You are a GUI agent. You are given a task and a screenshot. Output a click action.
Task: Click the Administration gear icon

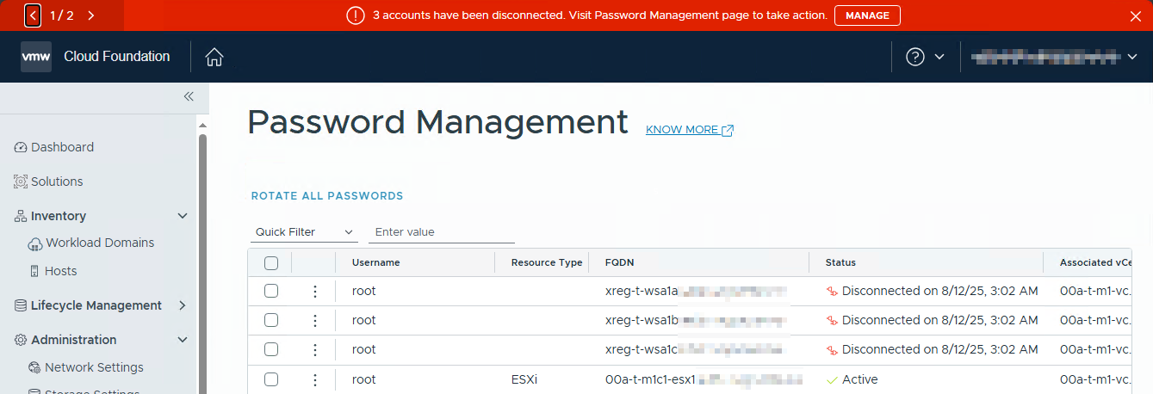(21, 340)
